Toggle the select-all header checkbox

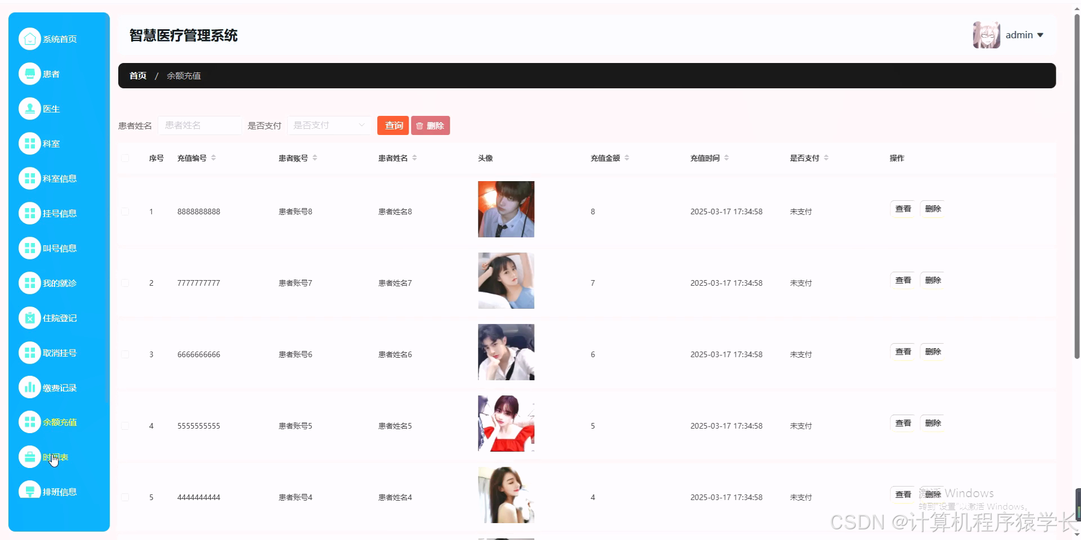pyautogui.click(x=125, y=158)
